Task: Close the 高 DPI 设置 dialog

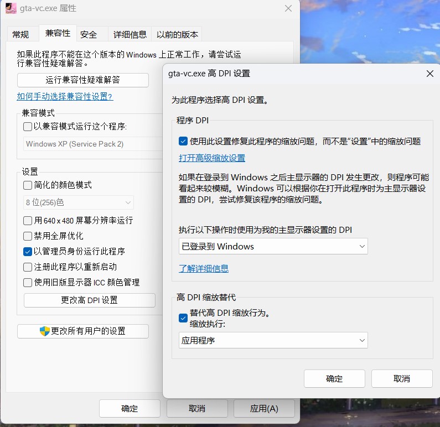Action: coord(429,74)
